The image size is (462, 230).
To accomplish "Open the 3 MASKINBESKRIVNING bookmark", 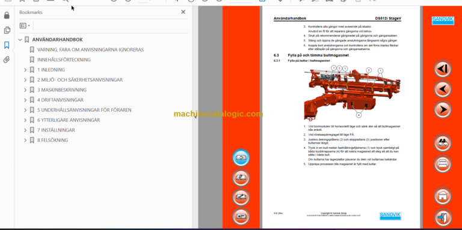I will tap(62, 90).
